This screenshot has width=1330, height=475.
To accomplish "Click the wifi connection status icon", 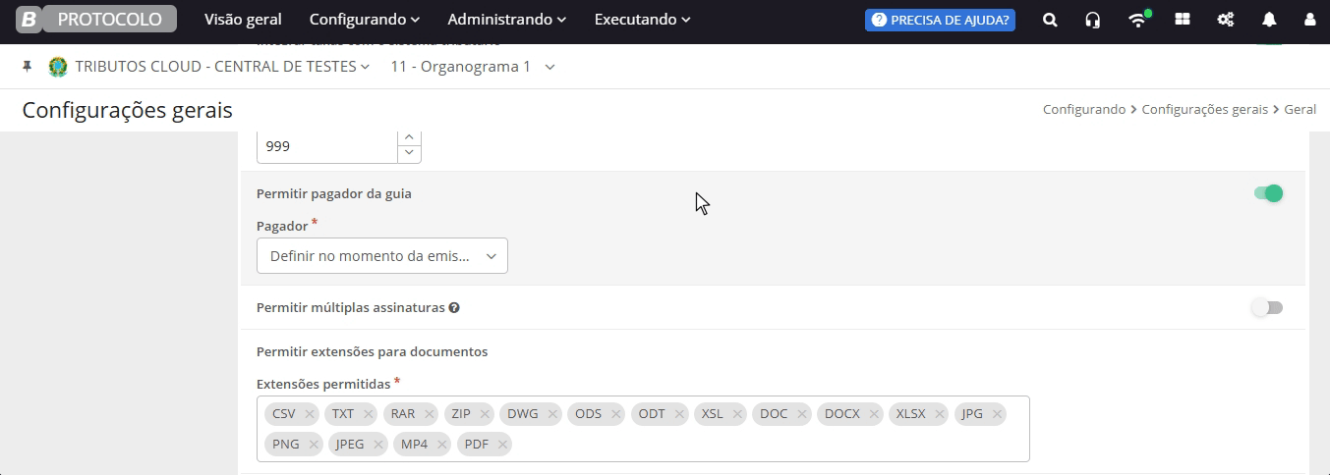I will (1138, 19).
